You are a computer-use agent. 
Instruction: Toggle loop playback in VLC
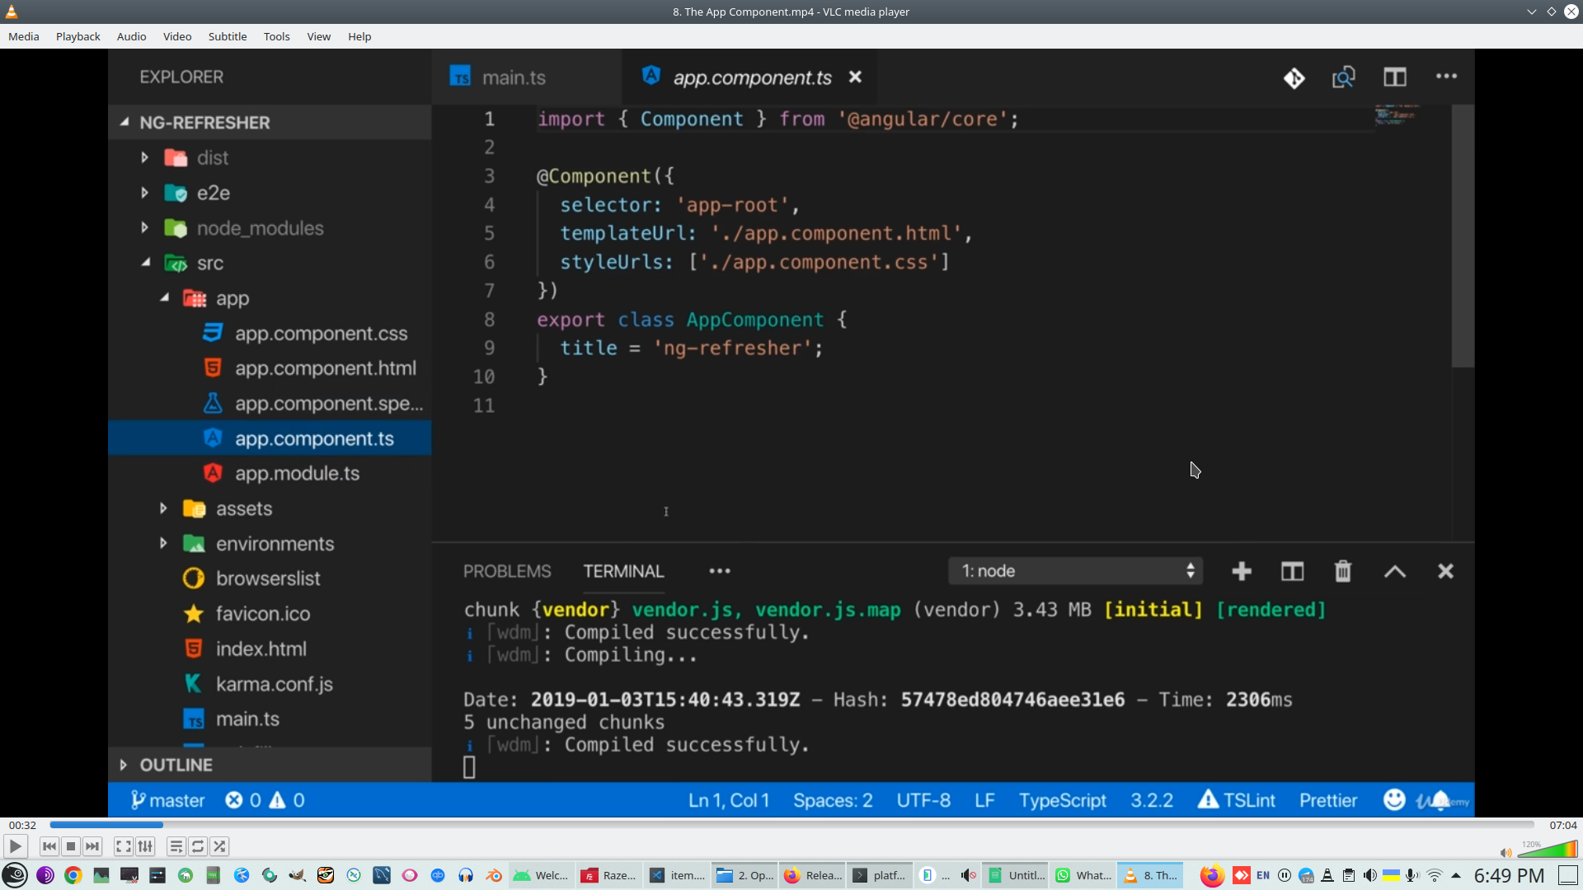[x=198, y=846]
